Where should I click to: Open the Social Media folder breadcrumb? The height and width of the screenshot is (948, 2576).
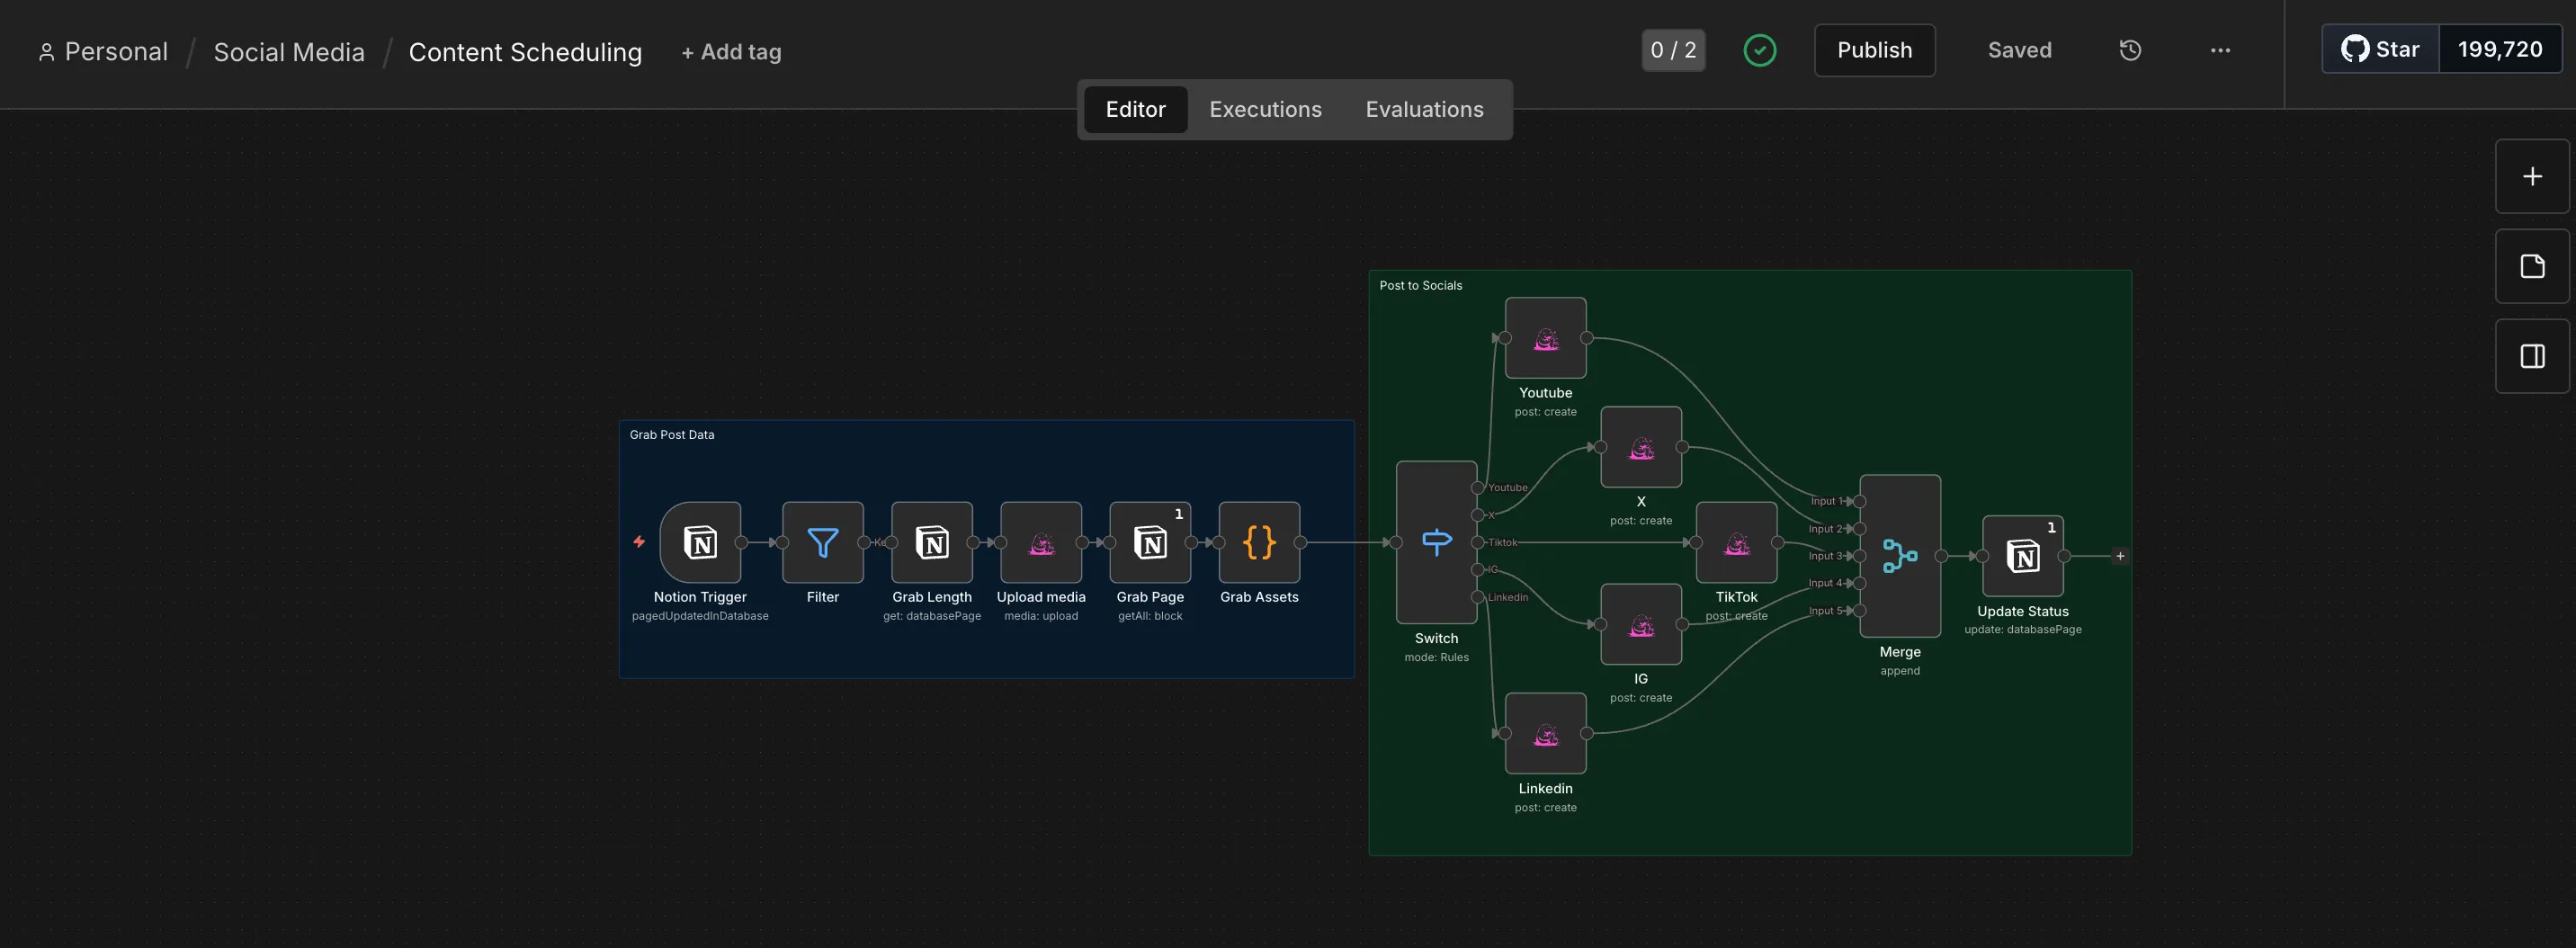click(289, 52)
